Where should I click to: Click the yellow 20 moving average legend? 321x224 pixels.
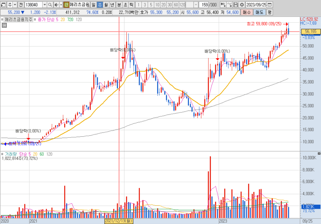[x=63, y=19]
